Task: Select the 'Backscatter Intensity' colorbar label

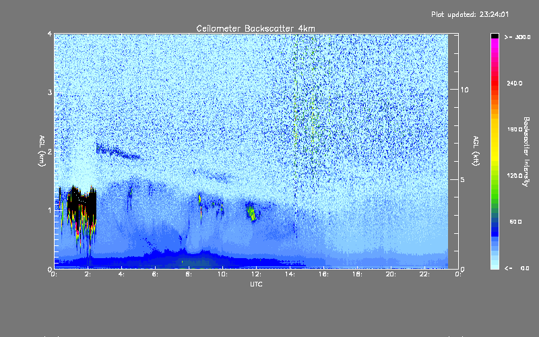Action: click(x=526, y=152)
